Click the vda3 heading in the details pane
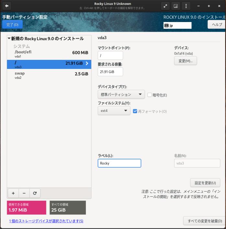Viewport: 226px width, 229px height. (x=102, y=38)
